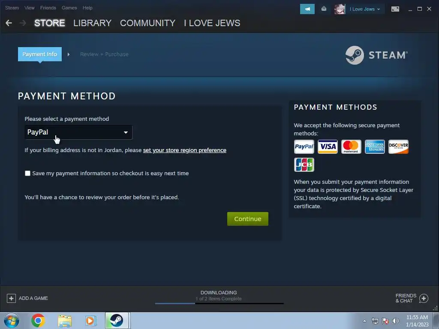Click the Discover card logo
439x329 pixels.
tap(398, 147)
